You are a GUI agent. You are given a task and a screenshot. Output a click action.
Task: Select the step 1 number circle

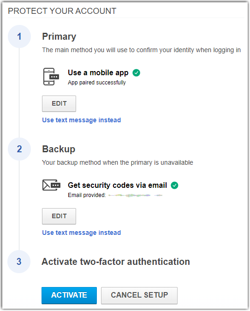[19, 36]
